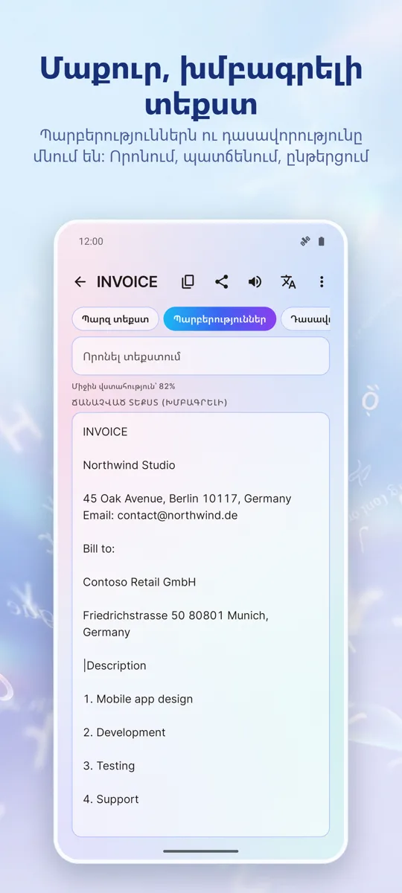Copy text using the copy icon
This screenshot has height=893, width=402.
188,282
